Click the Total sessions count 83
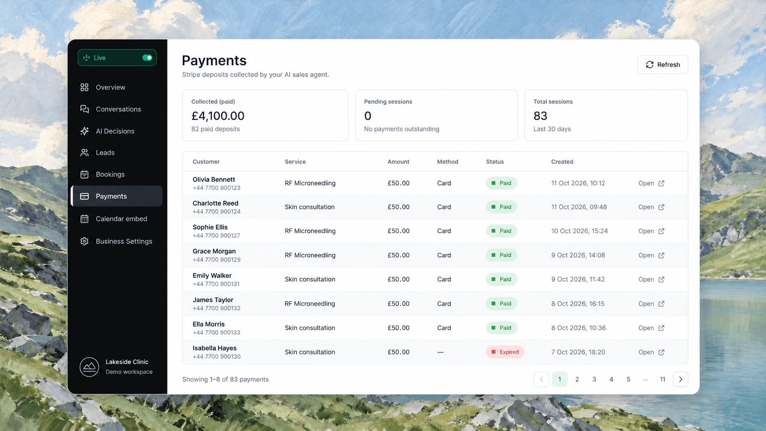The image size is (766, 431). pyautogui.click(x=541, y=116)
